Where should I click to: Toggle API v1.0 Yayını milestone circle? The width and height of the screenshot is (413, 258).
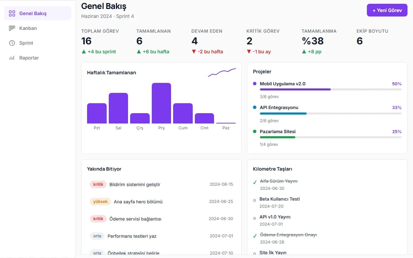click(x=254, y=218)
